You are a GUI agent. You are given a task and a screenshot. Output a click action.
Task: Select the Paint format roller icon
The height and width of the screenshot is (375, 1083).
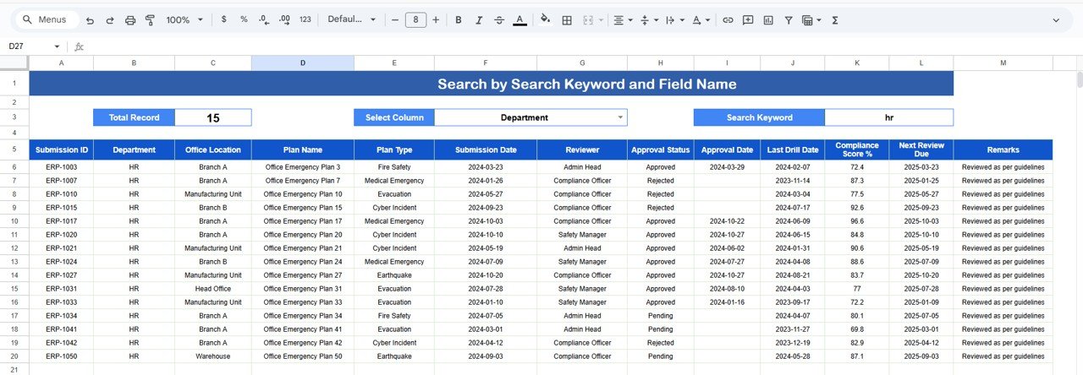(151, 19)
